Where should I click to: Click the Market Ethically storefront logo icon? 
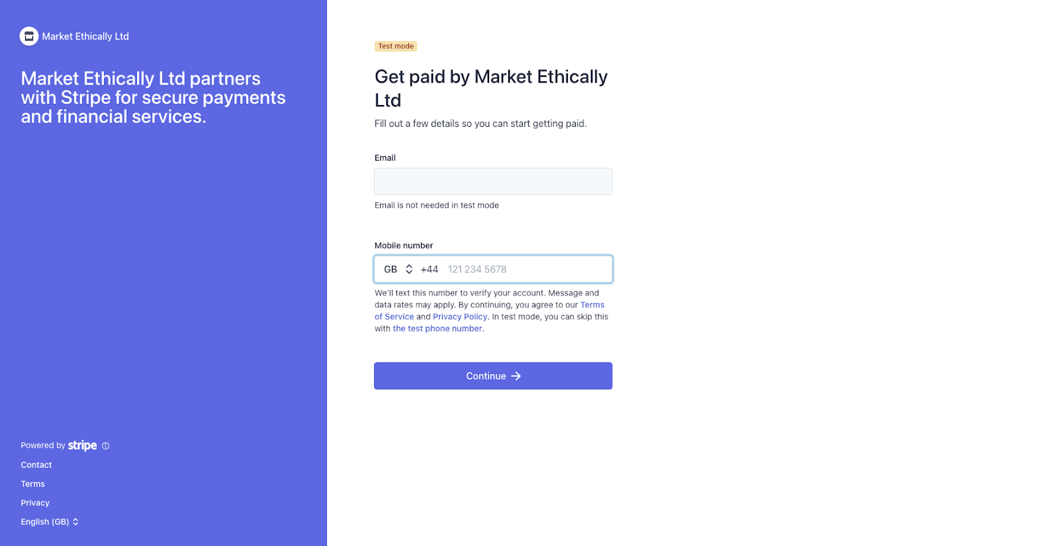coord(29,36)
